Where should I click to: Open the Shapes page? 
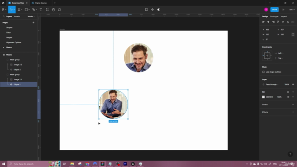pyautogui.click(x=9, y=28)
